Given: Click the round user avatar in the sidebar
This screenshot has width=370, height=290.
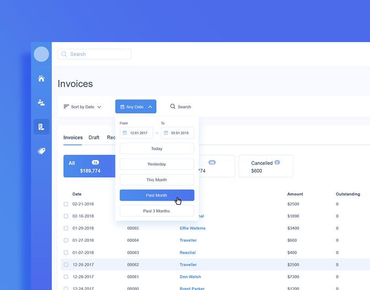Looking at the screenshot, I should pos(41,54).
